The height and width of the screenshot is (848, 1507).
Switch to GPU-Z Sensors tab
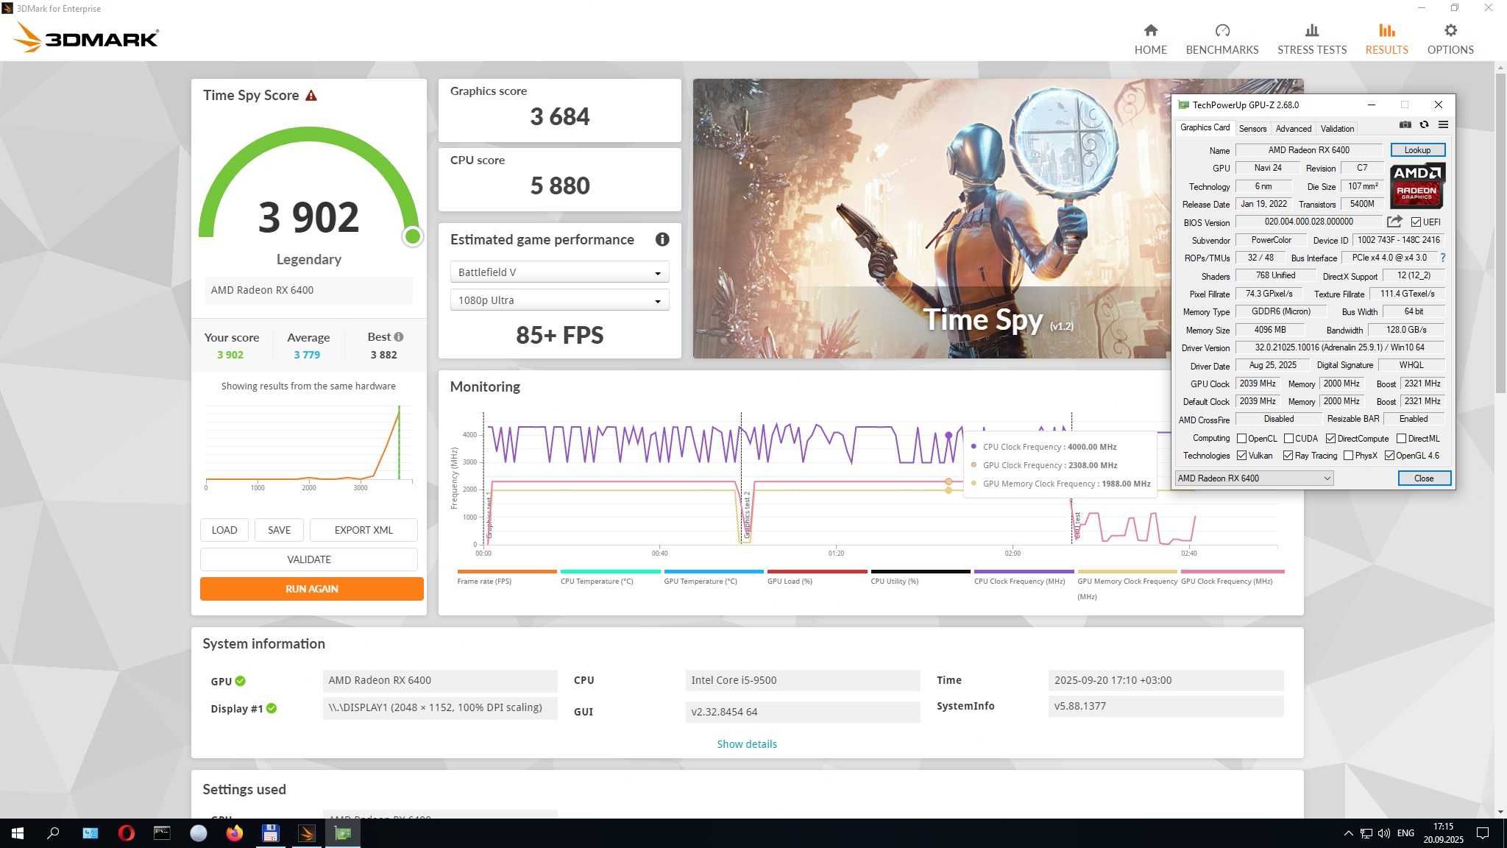pos(1252,129)
